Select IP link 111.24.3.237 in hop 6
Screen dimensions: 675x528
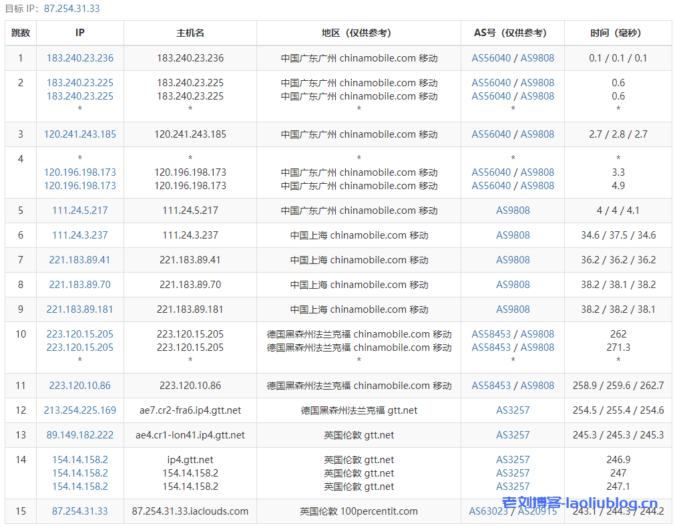point(80,235)
